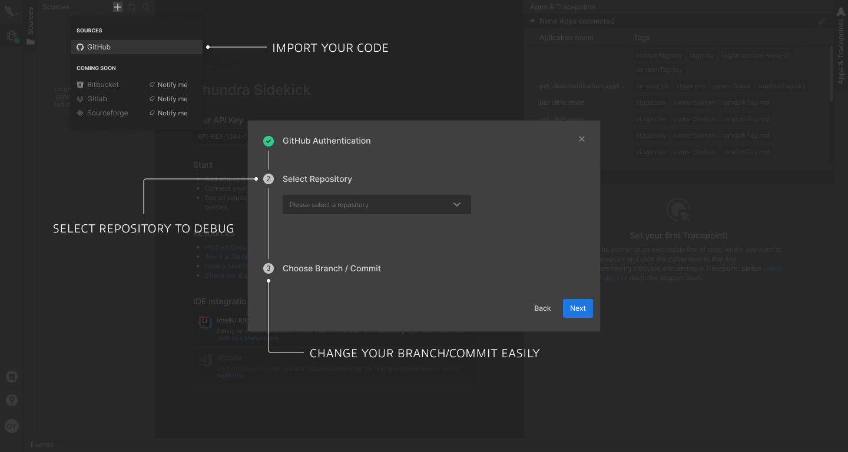The height and width of the screenshot is (452, 848).
Task: Open the OY user avatar
Action: (x=12, y=426)
